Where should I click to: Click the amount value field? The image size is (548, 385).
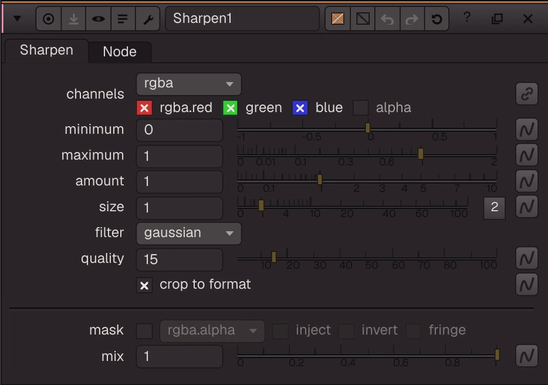click(180, 182)
